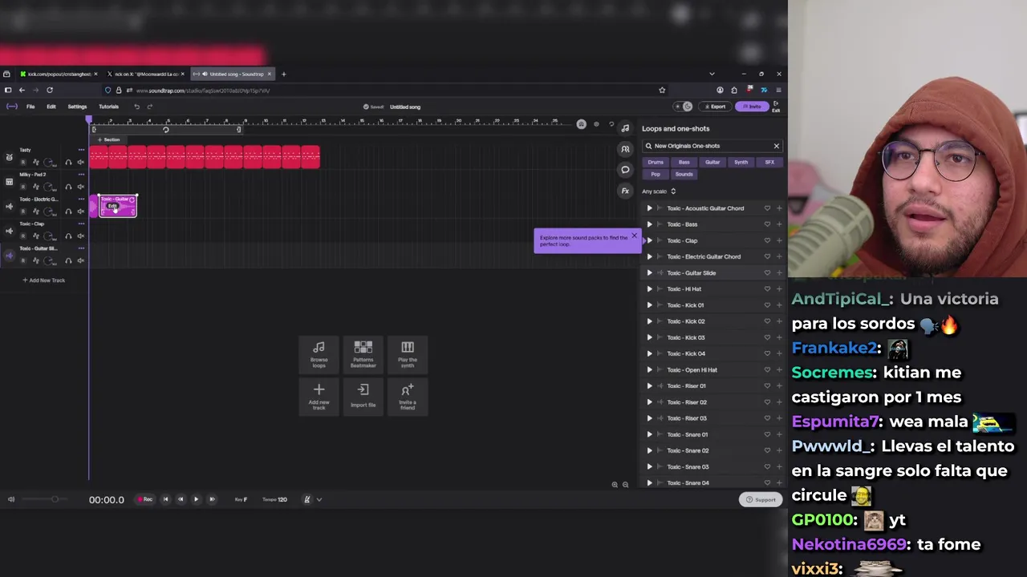This screenshot has width=1027, height=577.
Task: Click the Add new track center tile
Action: [x=319, y=396]
